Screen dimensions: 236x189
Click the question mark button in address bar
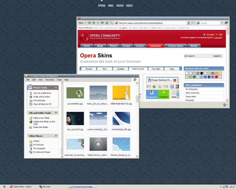[188, 23]
